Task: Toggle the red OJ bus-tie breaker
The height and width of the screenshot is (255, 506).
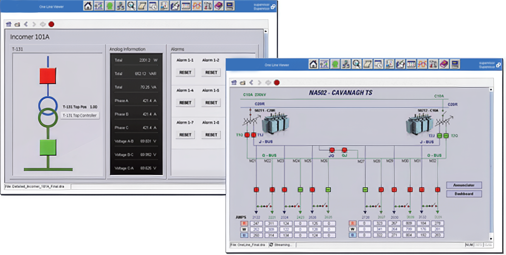Action: (x=344, y=150)
